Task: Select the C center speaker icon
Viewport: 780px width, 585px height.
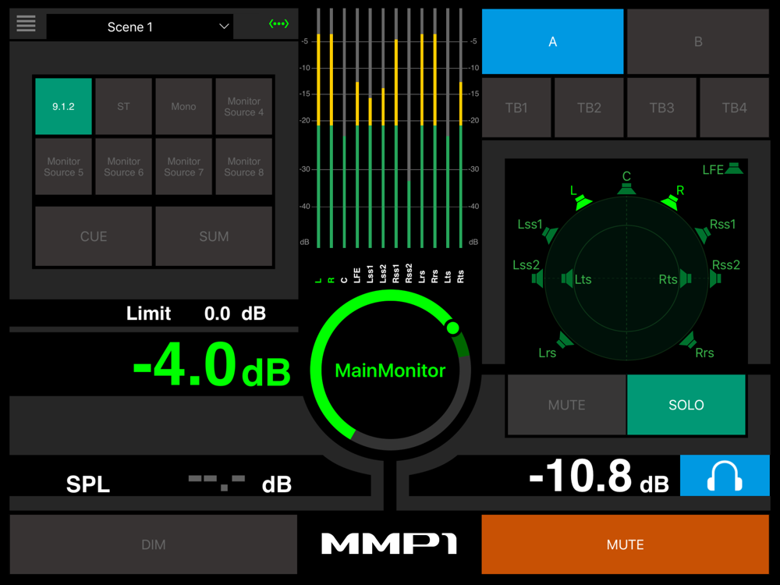Action: (626, 189)
